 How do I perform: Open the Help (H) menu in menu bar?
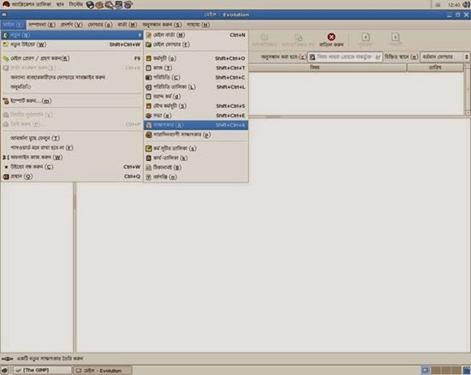[199, 25]
